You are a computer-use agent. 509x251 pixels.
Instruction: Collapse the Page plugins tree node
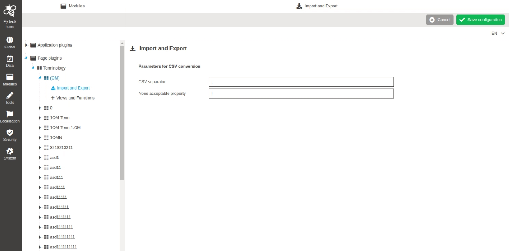(x=26, y=58)
